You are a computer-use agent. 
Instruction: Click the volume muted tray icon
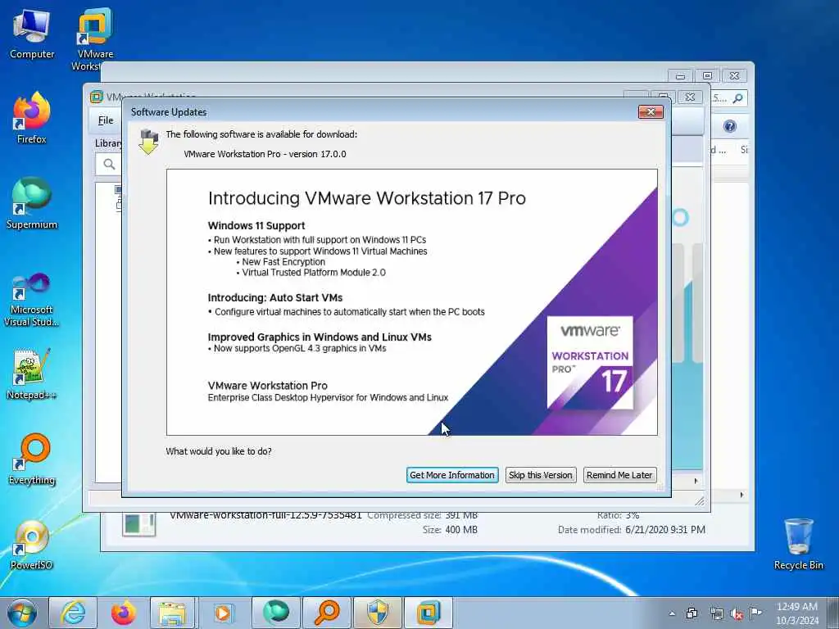[737, 613]
